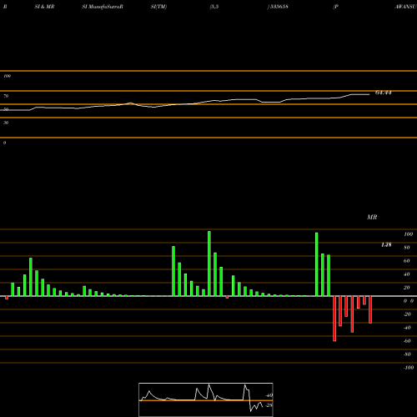Click the 60 label on MR axis
Viewport: 417px width, 417px height.
[407, 261]
